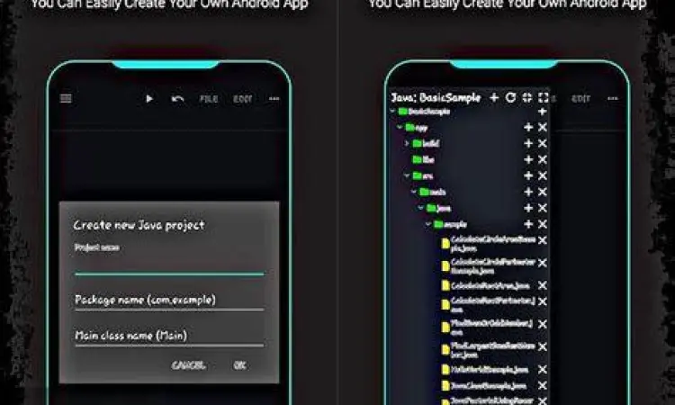Viewport: 675px width, 405px height.
Task: Toggle the fullscreen icon in the file tree header
Action: [x=543, y=97]
